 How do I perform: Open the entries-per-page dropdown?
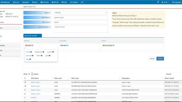(32, 74)
